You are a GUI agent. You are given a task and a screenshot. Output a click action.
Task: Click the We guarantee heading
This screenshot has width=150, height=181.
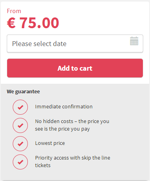tap(23, 92)
